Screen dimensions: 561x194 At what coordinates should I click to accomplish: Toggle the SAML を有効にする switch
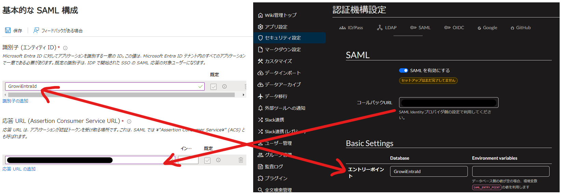(403, 70)
